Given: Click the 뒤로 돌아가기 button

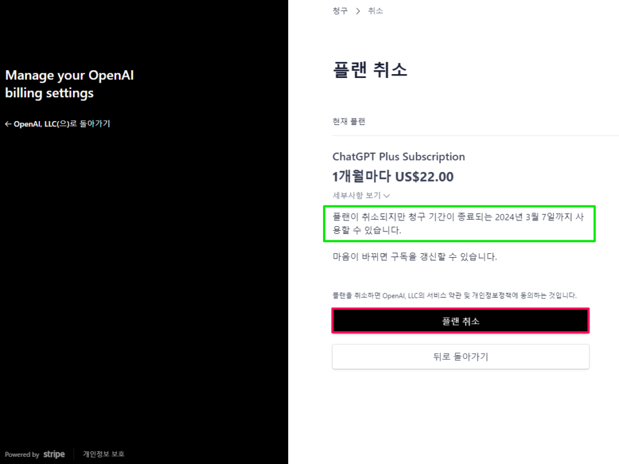Looking at the screenshot, I should pos(460,356).
